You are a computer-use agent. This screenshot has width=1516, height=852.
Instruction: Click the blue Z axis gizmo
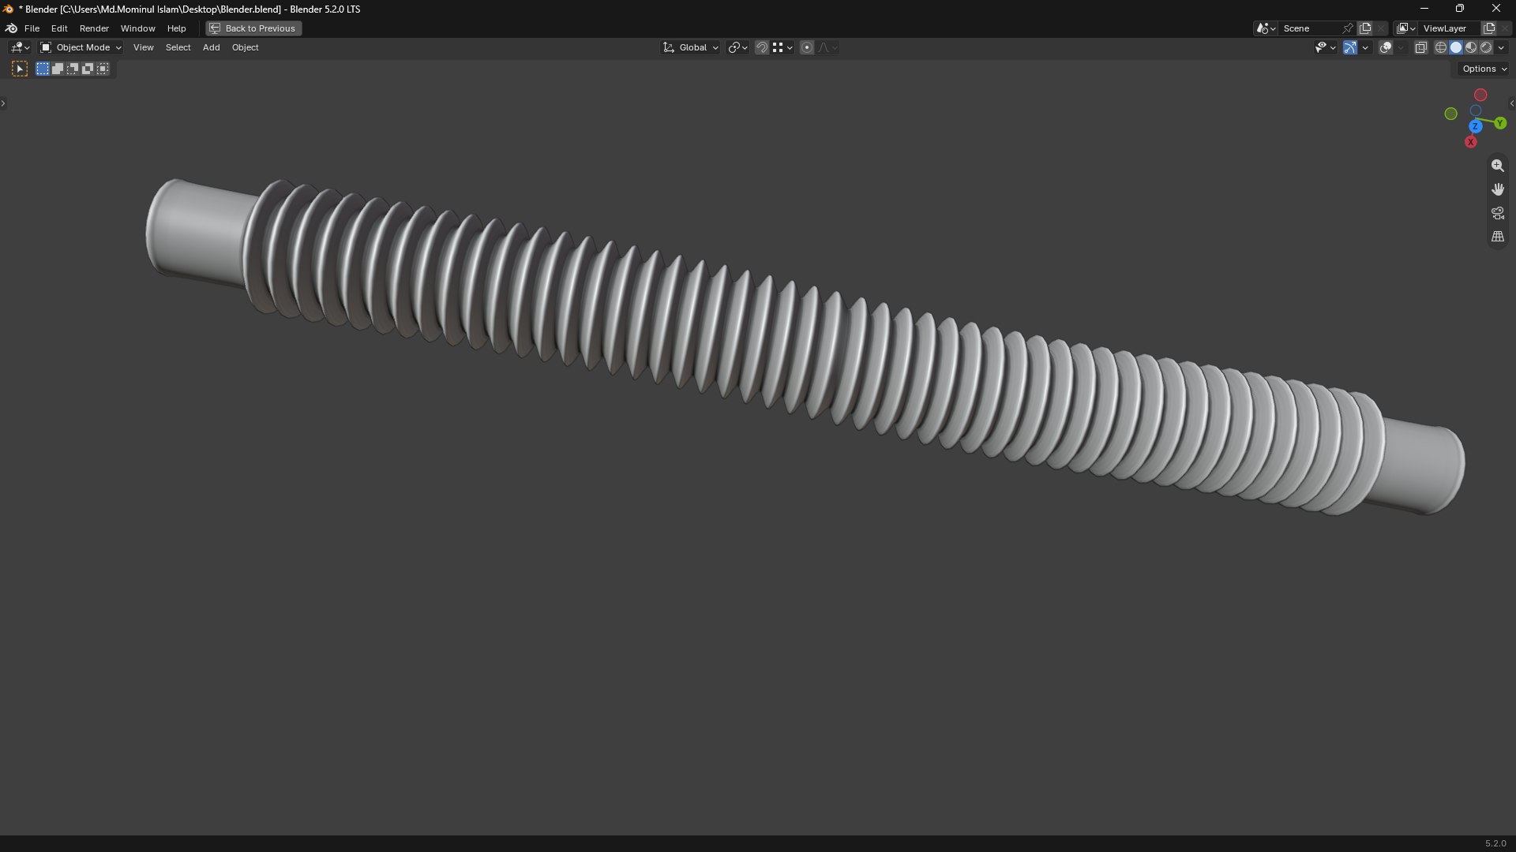click(1475, 126)
